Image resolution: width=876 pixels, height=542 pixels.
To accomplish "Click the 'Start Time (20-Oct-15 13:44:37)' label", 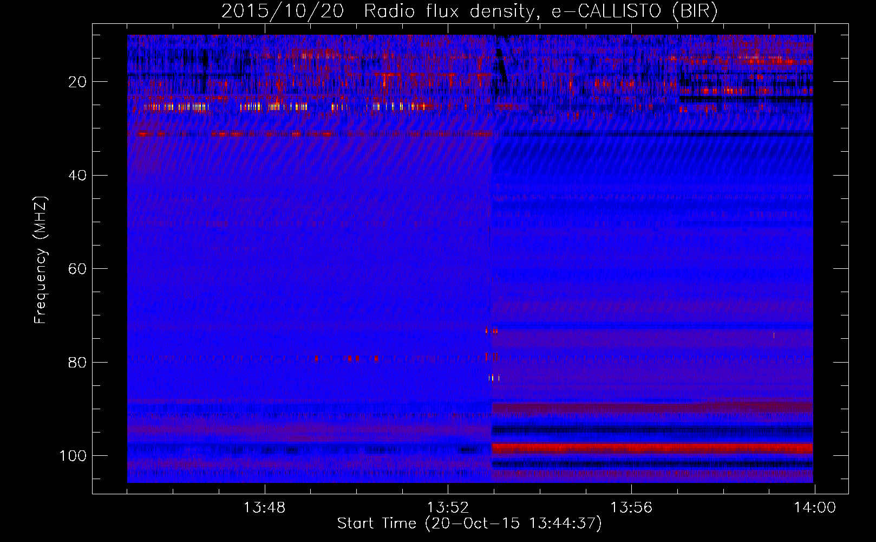I will point(469,524).
